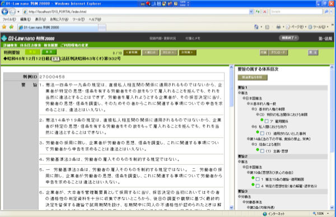Image resolution: width=336 pixels, height=217 pixels.
Task: Open a new blank browser tab
Action: pos(102,27)
